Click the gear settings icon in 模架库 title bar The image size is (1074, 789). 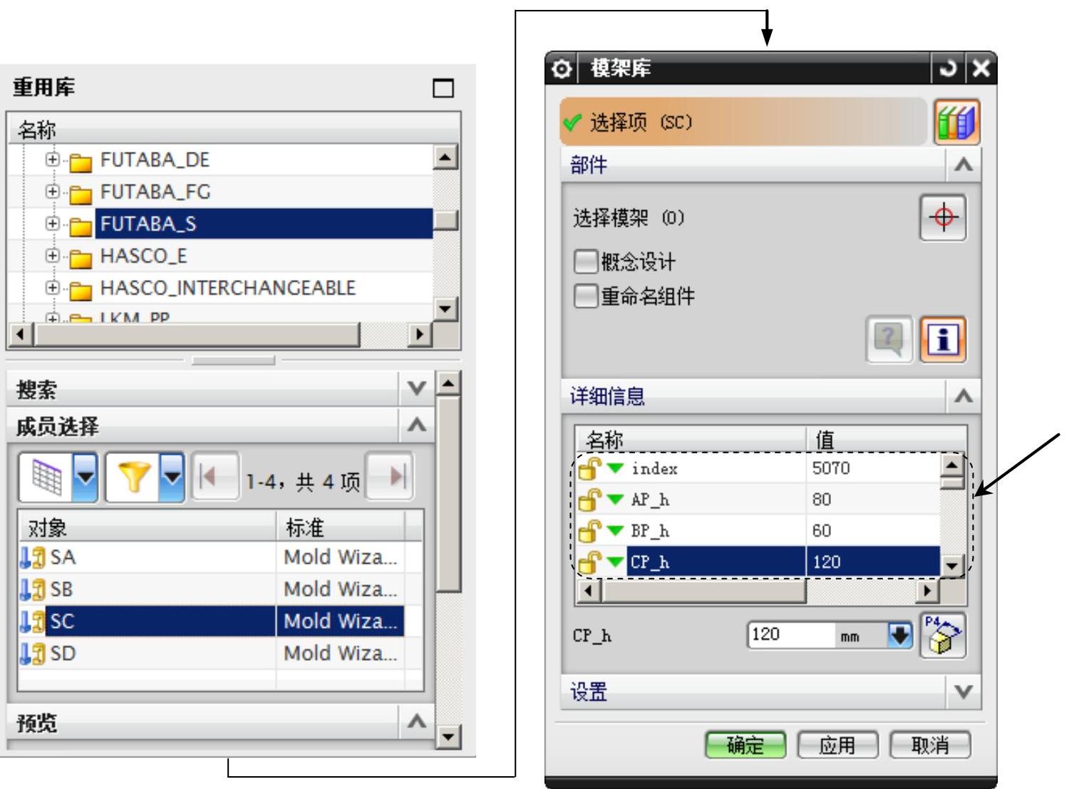pos(562,68)
